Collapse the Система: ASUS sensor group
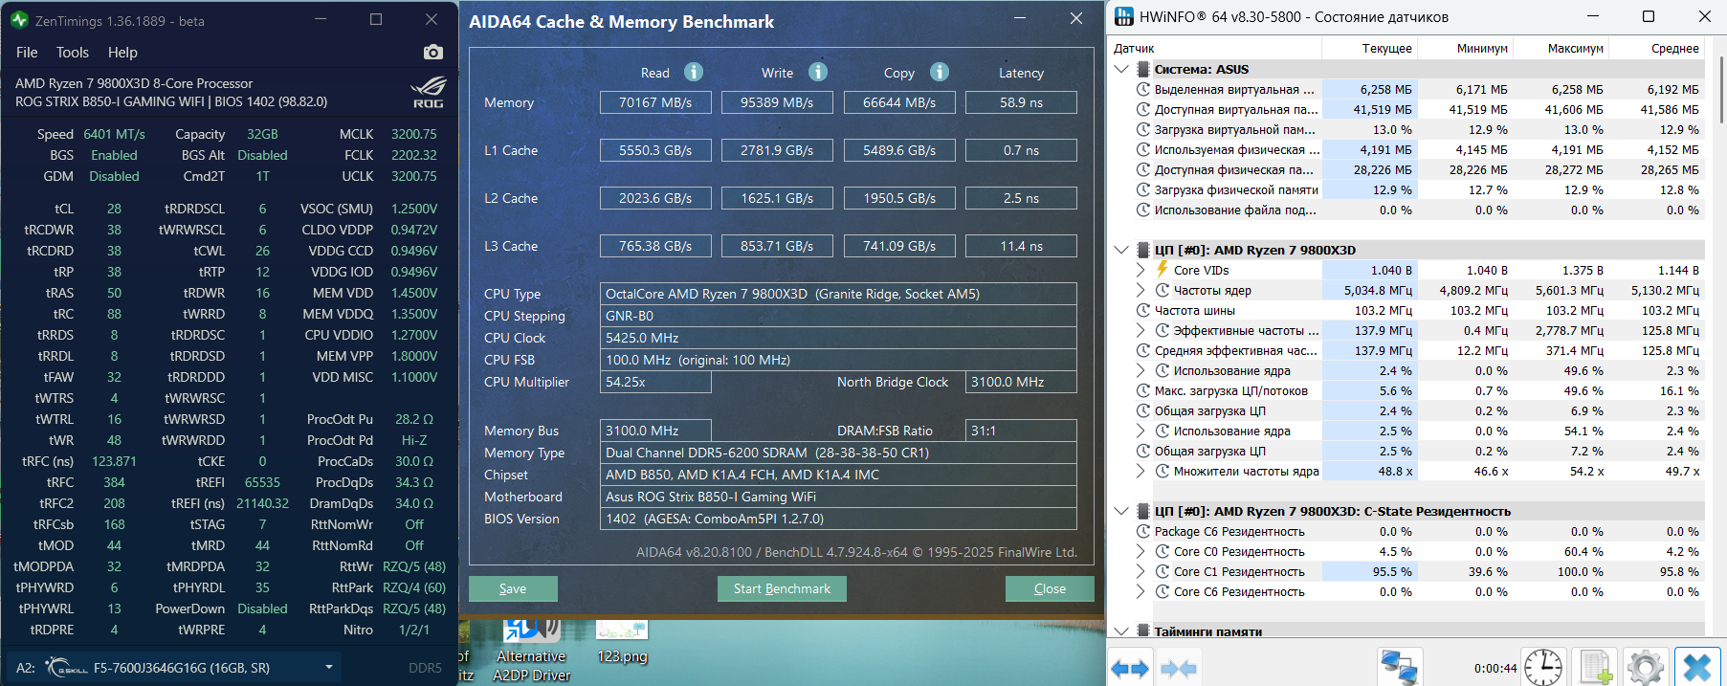 coord(1121,69)
